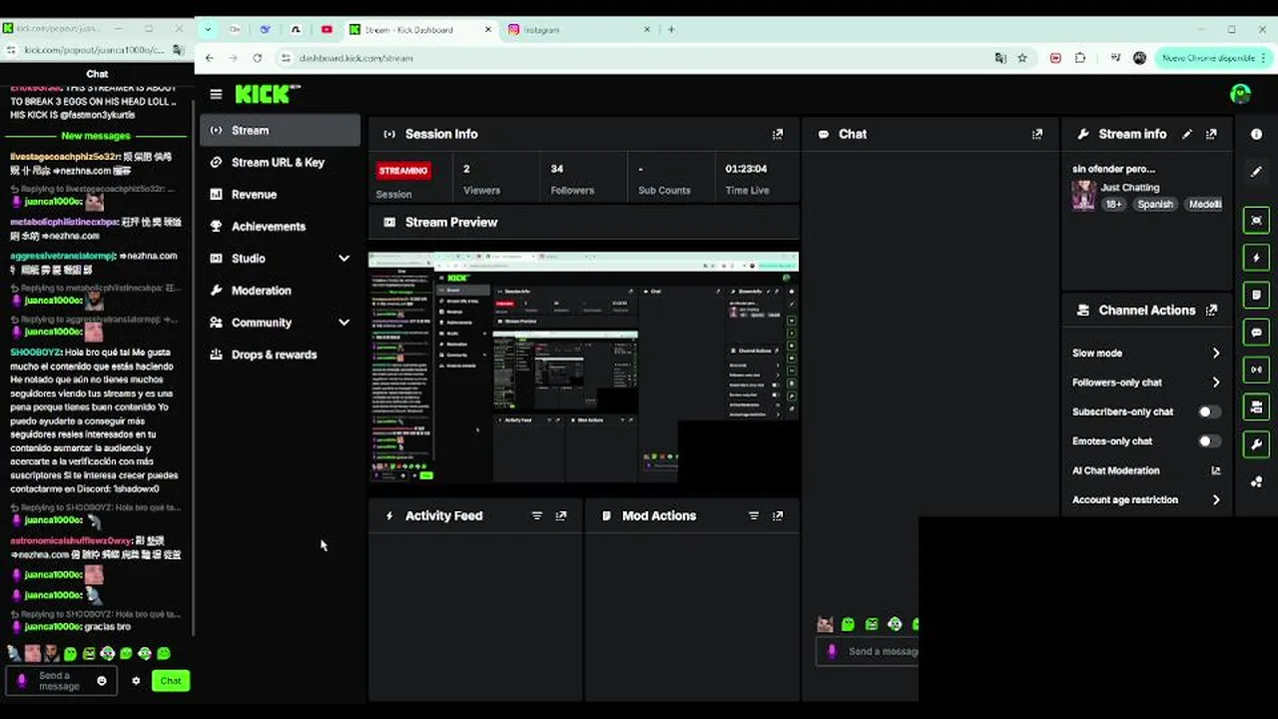
Task: Translate page icon in the address bar
Action: [1000, 58]
